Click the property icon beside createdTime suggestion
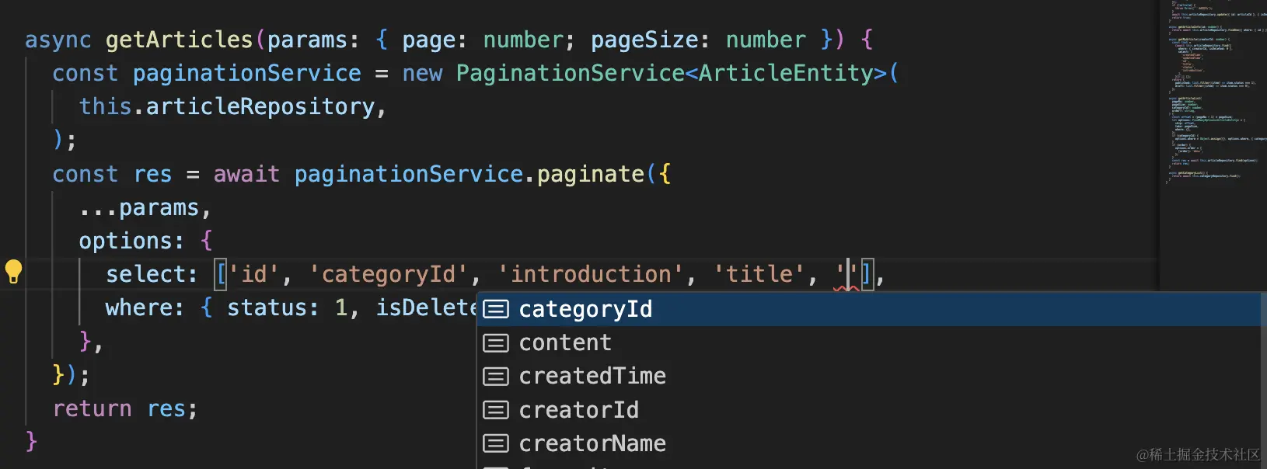The width and height of the screenshot is (1267, 469). click(x=496, y=377)
